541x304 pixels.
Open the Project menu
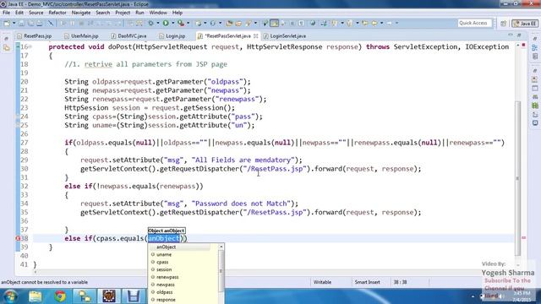click(123, 13)
